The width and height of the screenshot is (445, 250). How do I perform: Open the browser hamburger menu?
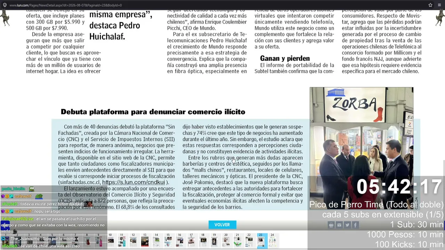click(x=439, y=5)
